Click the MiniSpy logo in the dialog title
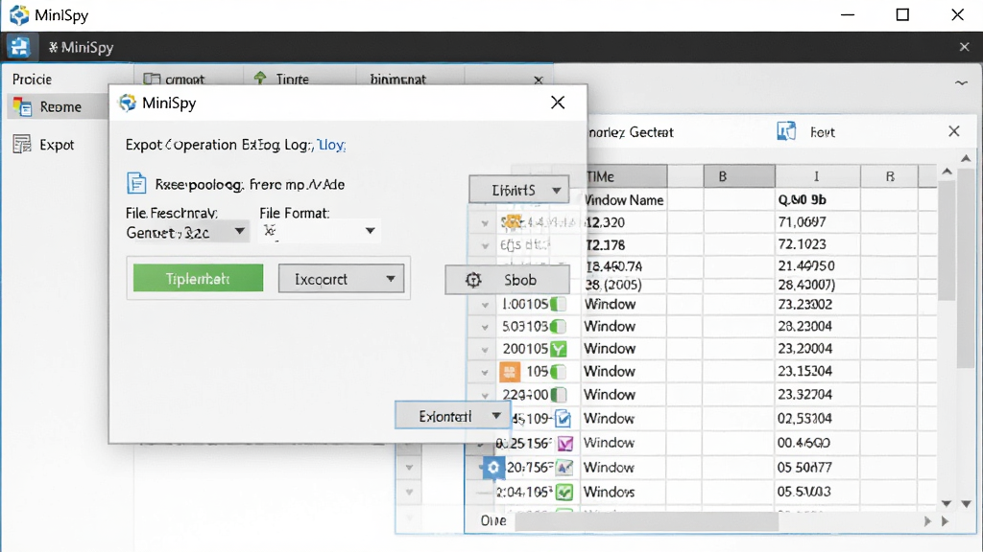Image resolution: width=983 pixels, height=552 pixels. point(128,103)
